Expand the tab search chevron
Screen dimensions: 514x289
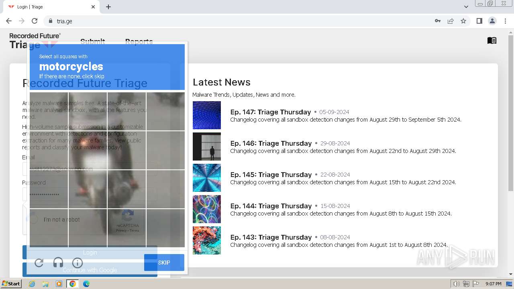[466, 7]
